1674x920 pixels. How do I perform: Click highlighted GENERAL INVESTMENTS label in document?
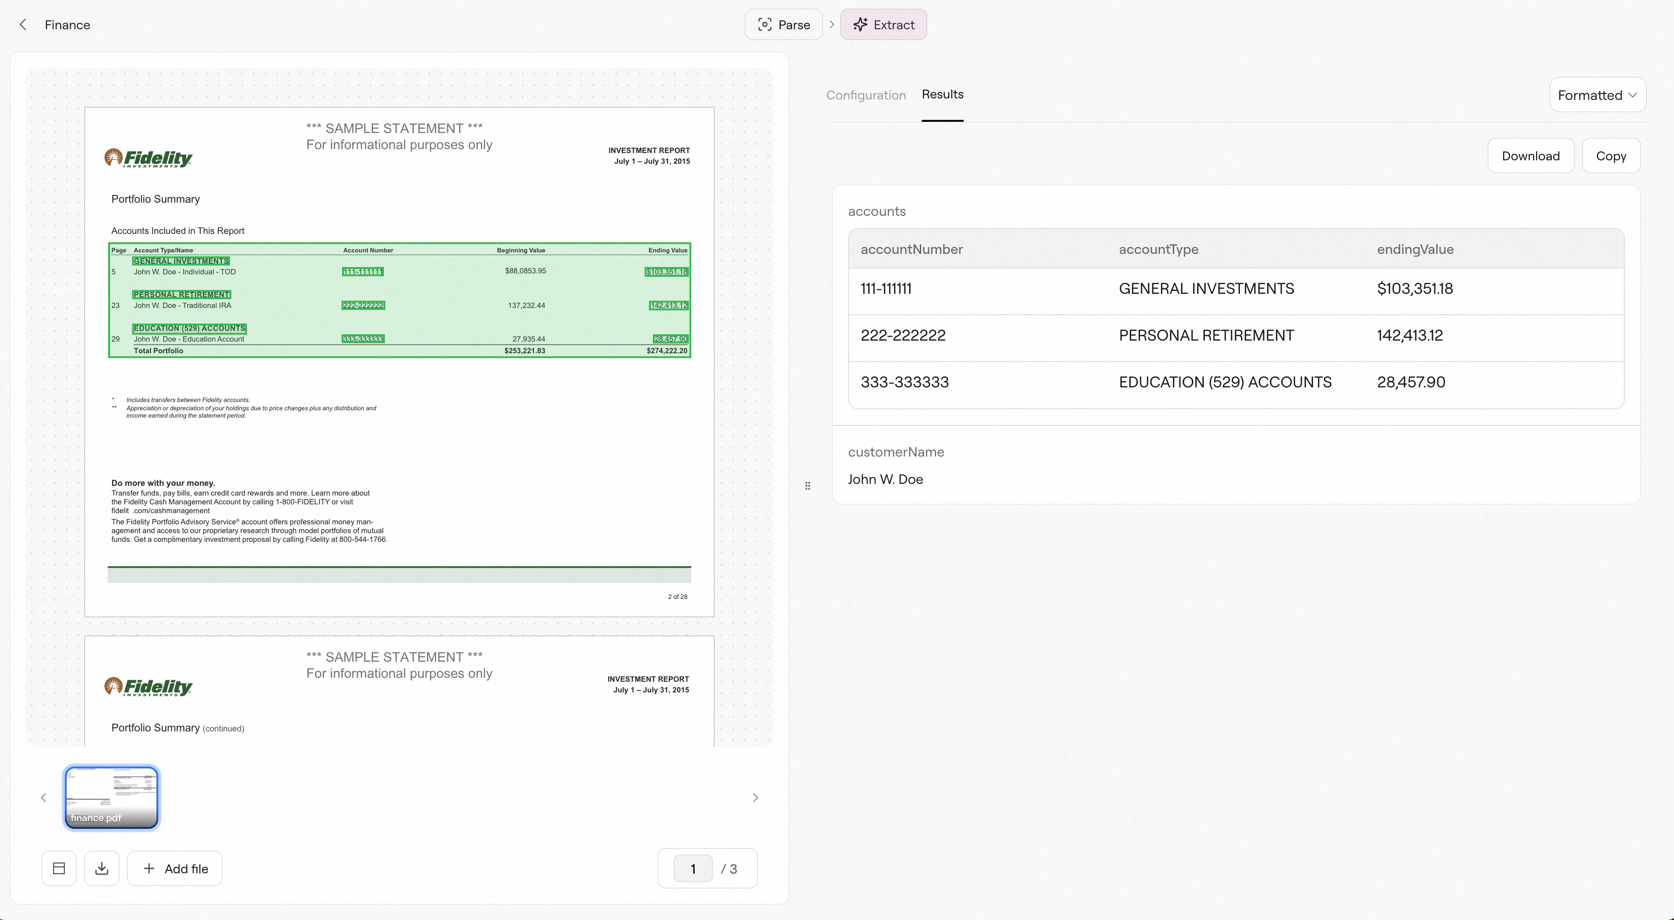pos(181,261)
